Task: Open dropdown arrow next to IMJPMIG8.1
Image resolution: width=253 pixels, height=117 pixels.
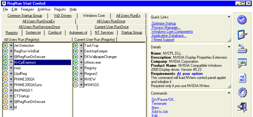Action: coord(11,90)
